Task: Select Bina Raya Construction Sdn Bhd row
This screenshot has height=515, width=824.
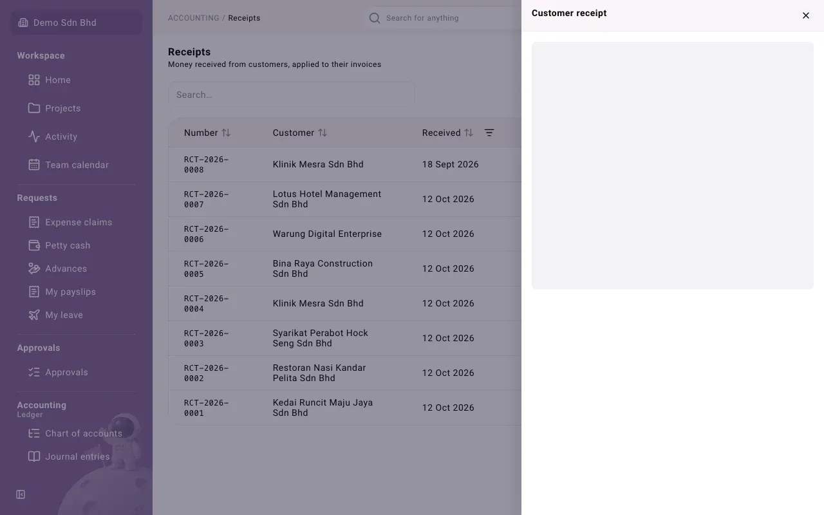Action: (345, 268)
